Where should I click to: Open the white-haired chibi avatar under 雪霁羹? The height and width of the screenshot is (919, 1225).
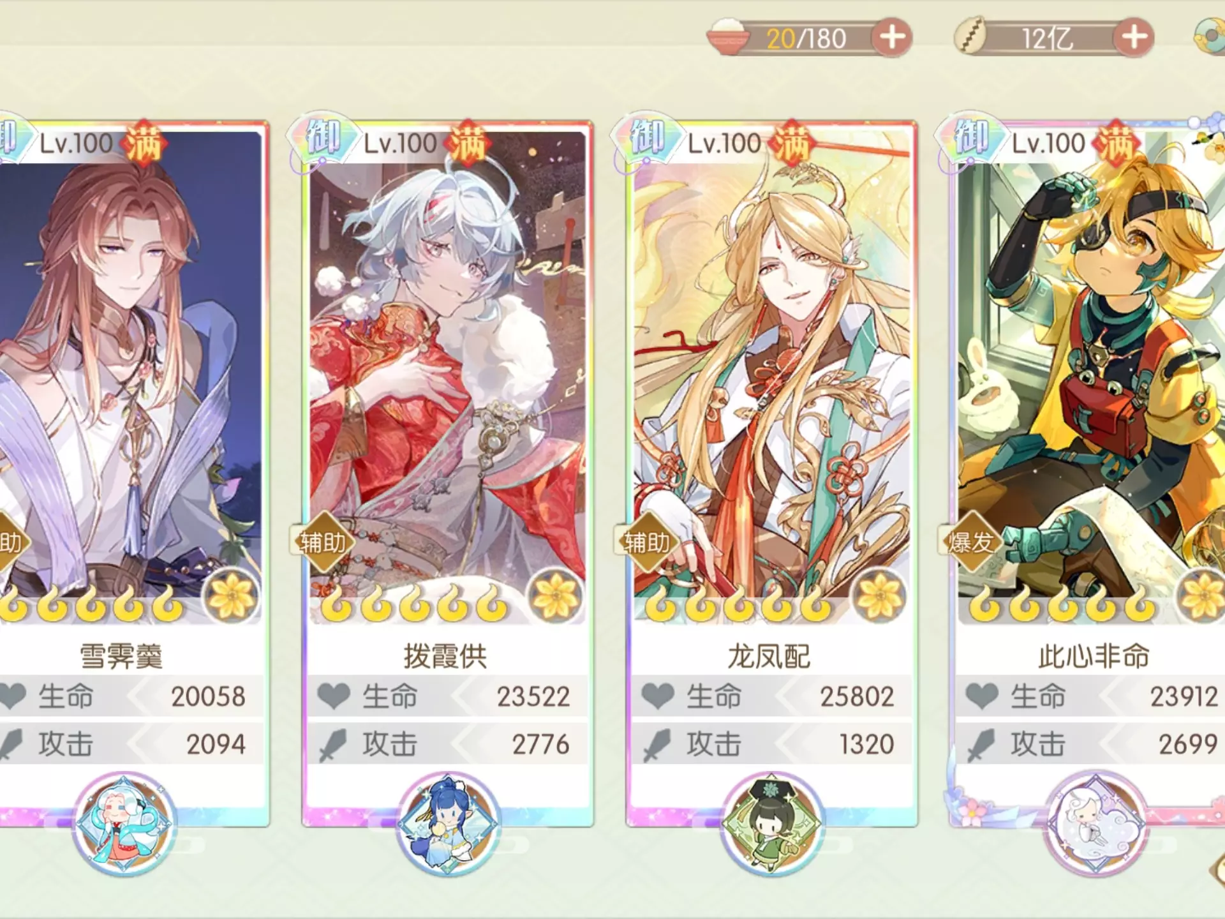click(x=124, y=823)
